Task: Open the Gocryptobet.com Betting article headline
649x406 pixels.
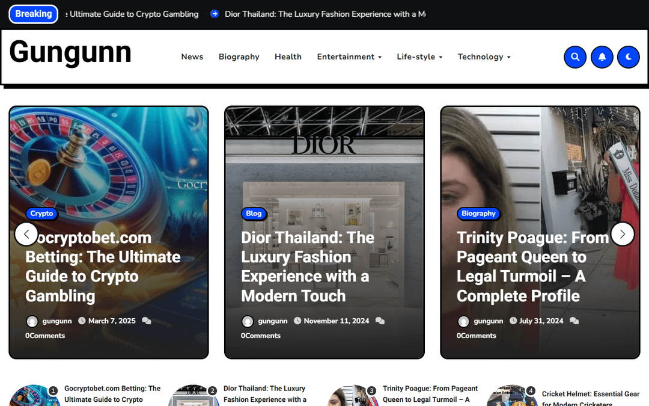Action: [103, 267]
